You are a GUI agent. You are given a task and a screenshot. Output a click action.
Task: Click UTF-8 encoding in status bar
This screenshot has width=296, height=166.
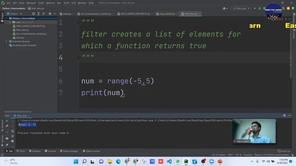[238, 155]
